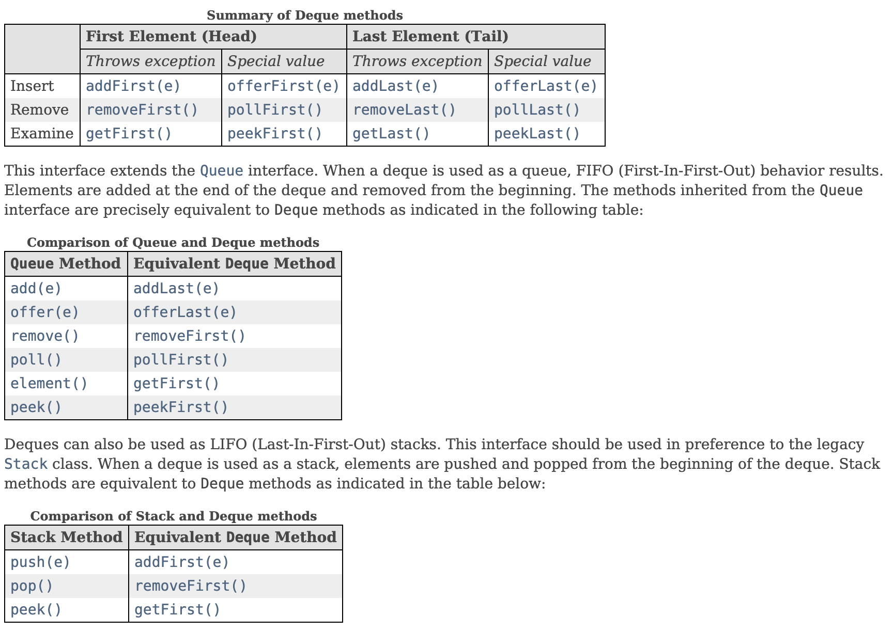Click getFirst() in the summary table's Examine row
Viewport: 894px width, 632px height.
(128, 134)
